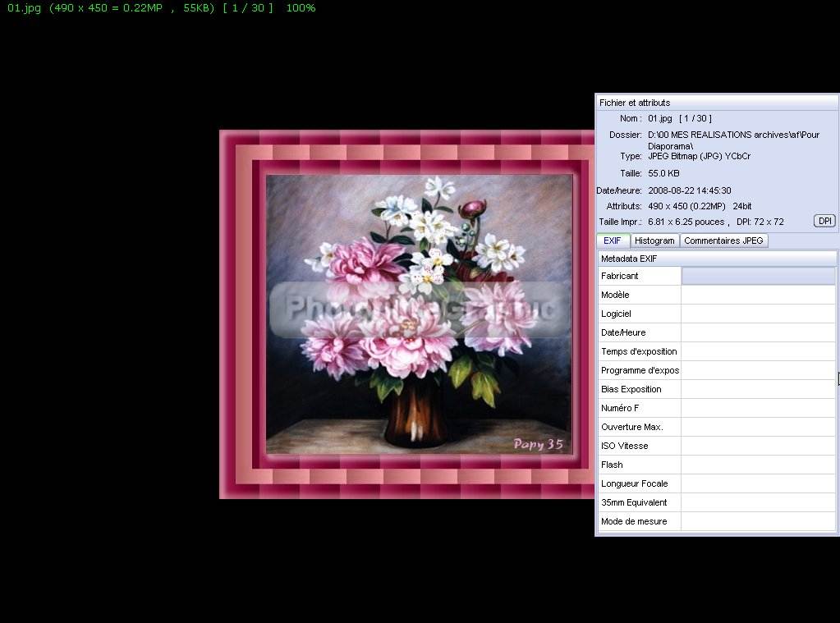The width and height of the screenshot is (840, 623).
Task: Open the Commentaires JPEG tab
Action: (x=723, y=240)
